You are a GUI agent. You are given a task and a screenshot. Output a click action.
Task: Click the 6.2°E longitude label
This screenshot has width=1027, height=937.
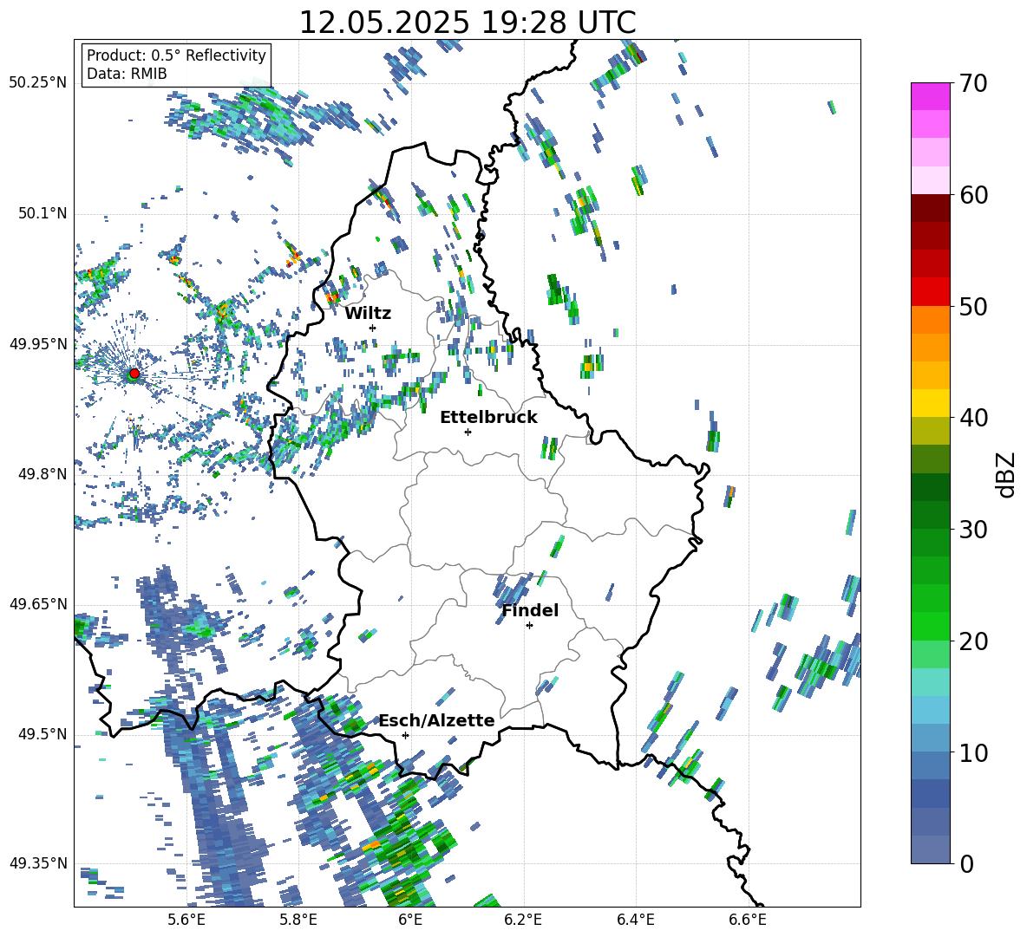tap(523, 921)
